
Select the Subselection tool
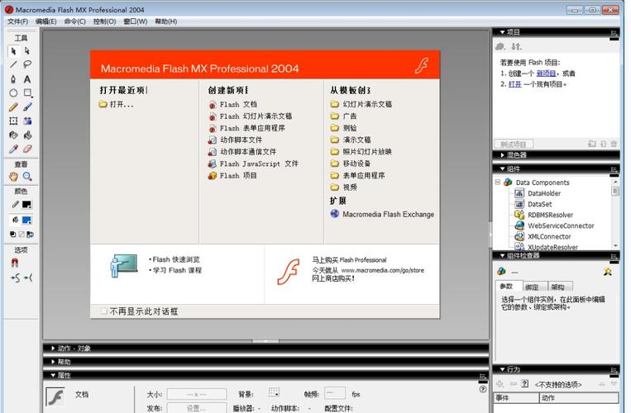coord(27,51)
